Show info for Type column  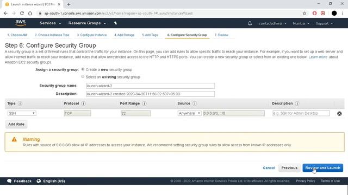(x=20, y=103)
